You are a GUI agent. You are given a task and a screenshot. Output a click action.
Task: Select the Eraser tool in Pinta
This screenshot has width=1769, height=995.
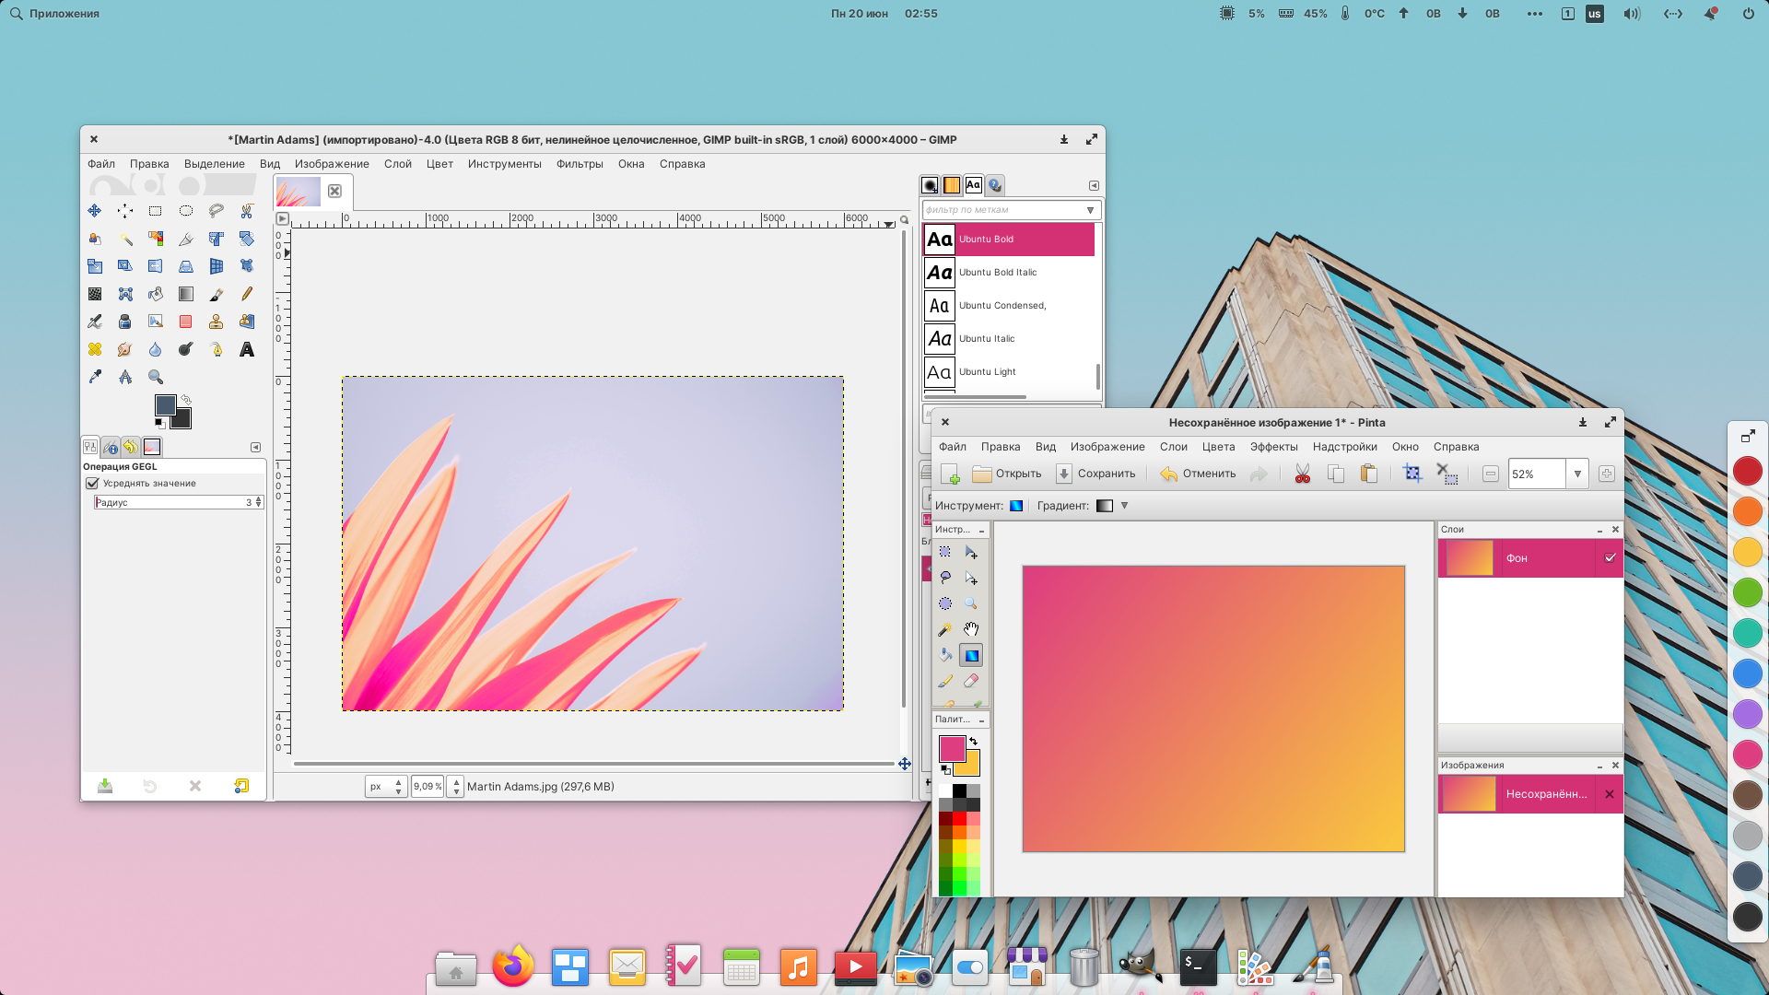(x=971, y=681)
